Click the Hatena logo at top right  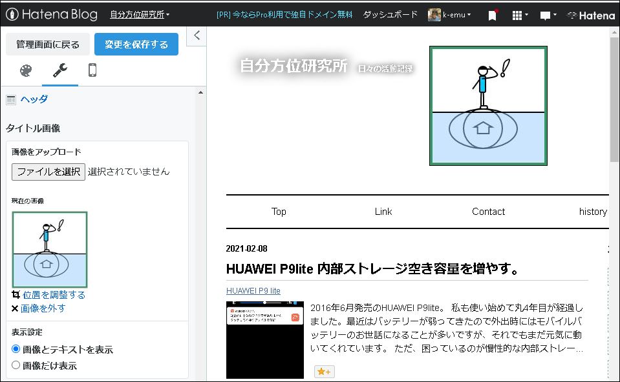(591, 15)
